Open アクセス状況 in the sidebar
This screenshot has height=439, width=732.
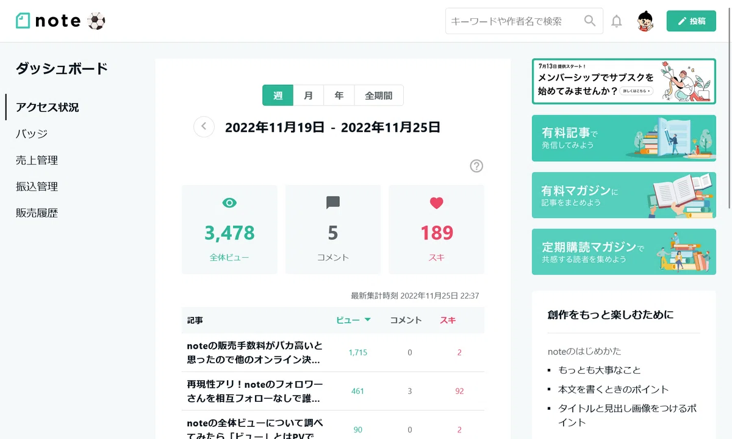[48, 107]
